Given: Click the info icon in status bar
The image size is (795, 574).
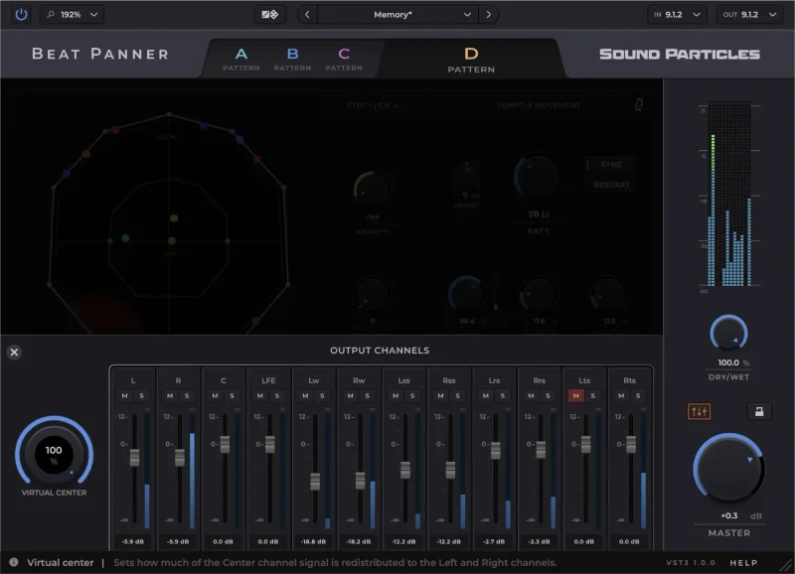Looking at the screenshot, I should 14,562.
